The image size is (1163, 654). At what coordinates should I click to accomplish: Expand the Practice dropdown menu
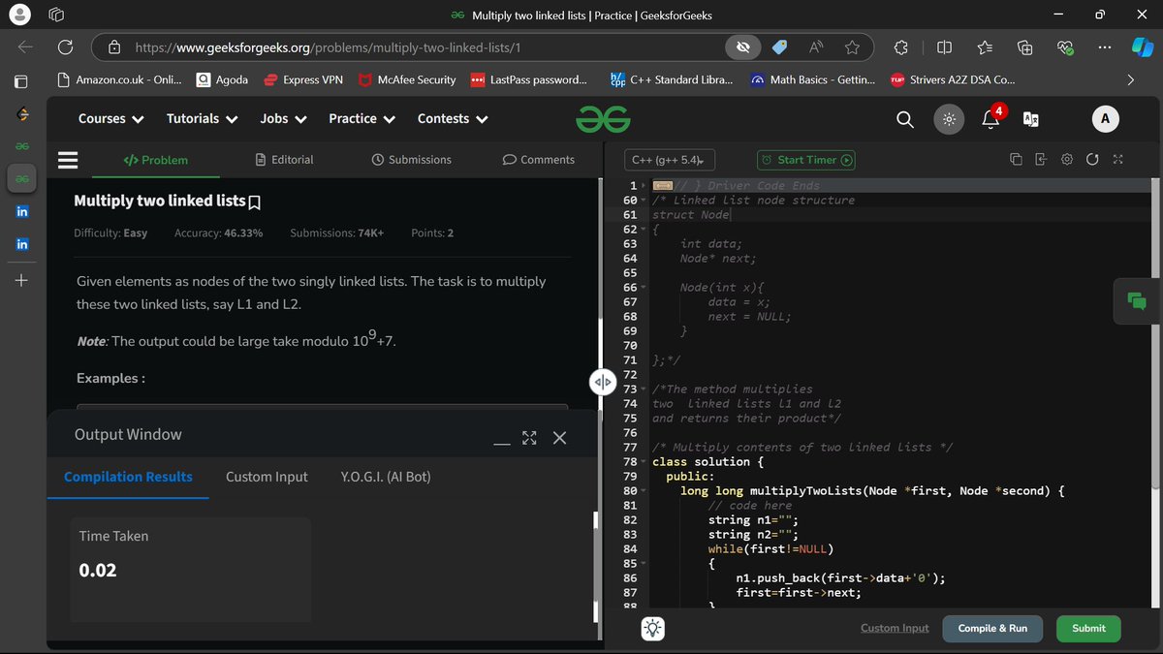[x=361, y=118]
